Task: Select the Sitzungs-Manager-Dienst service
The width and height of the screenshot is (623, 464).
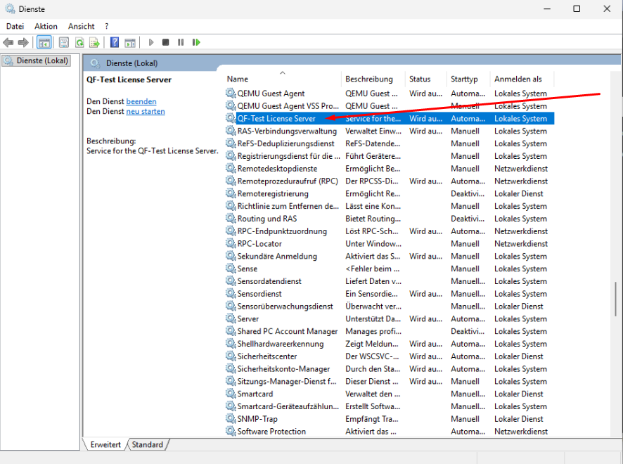Action: coord(287,381)
